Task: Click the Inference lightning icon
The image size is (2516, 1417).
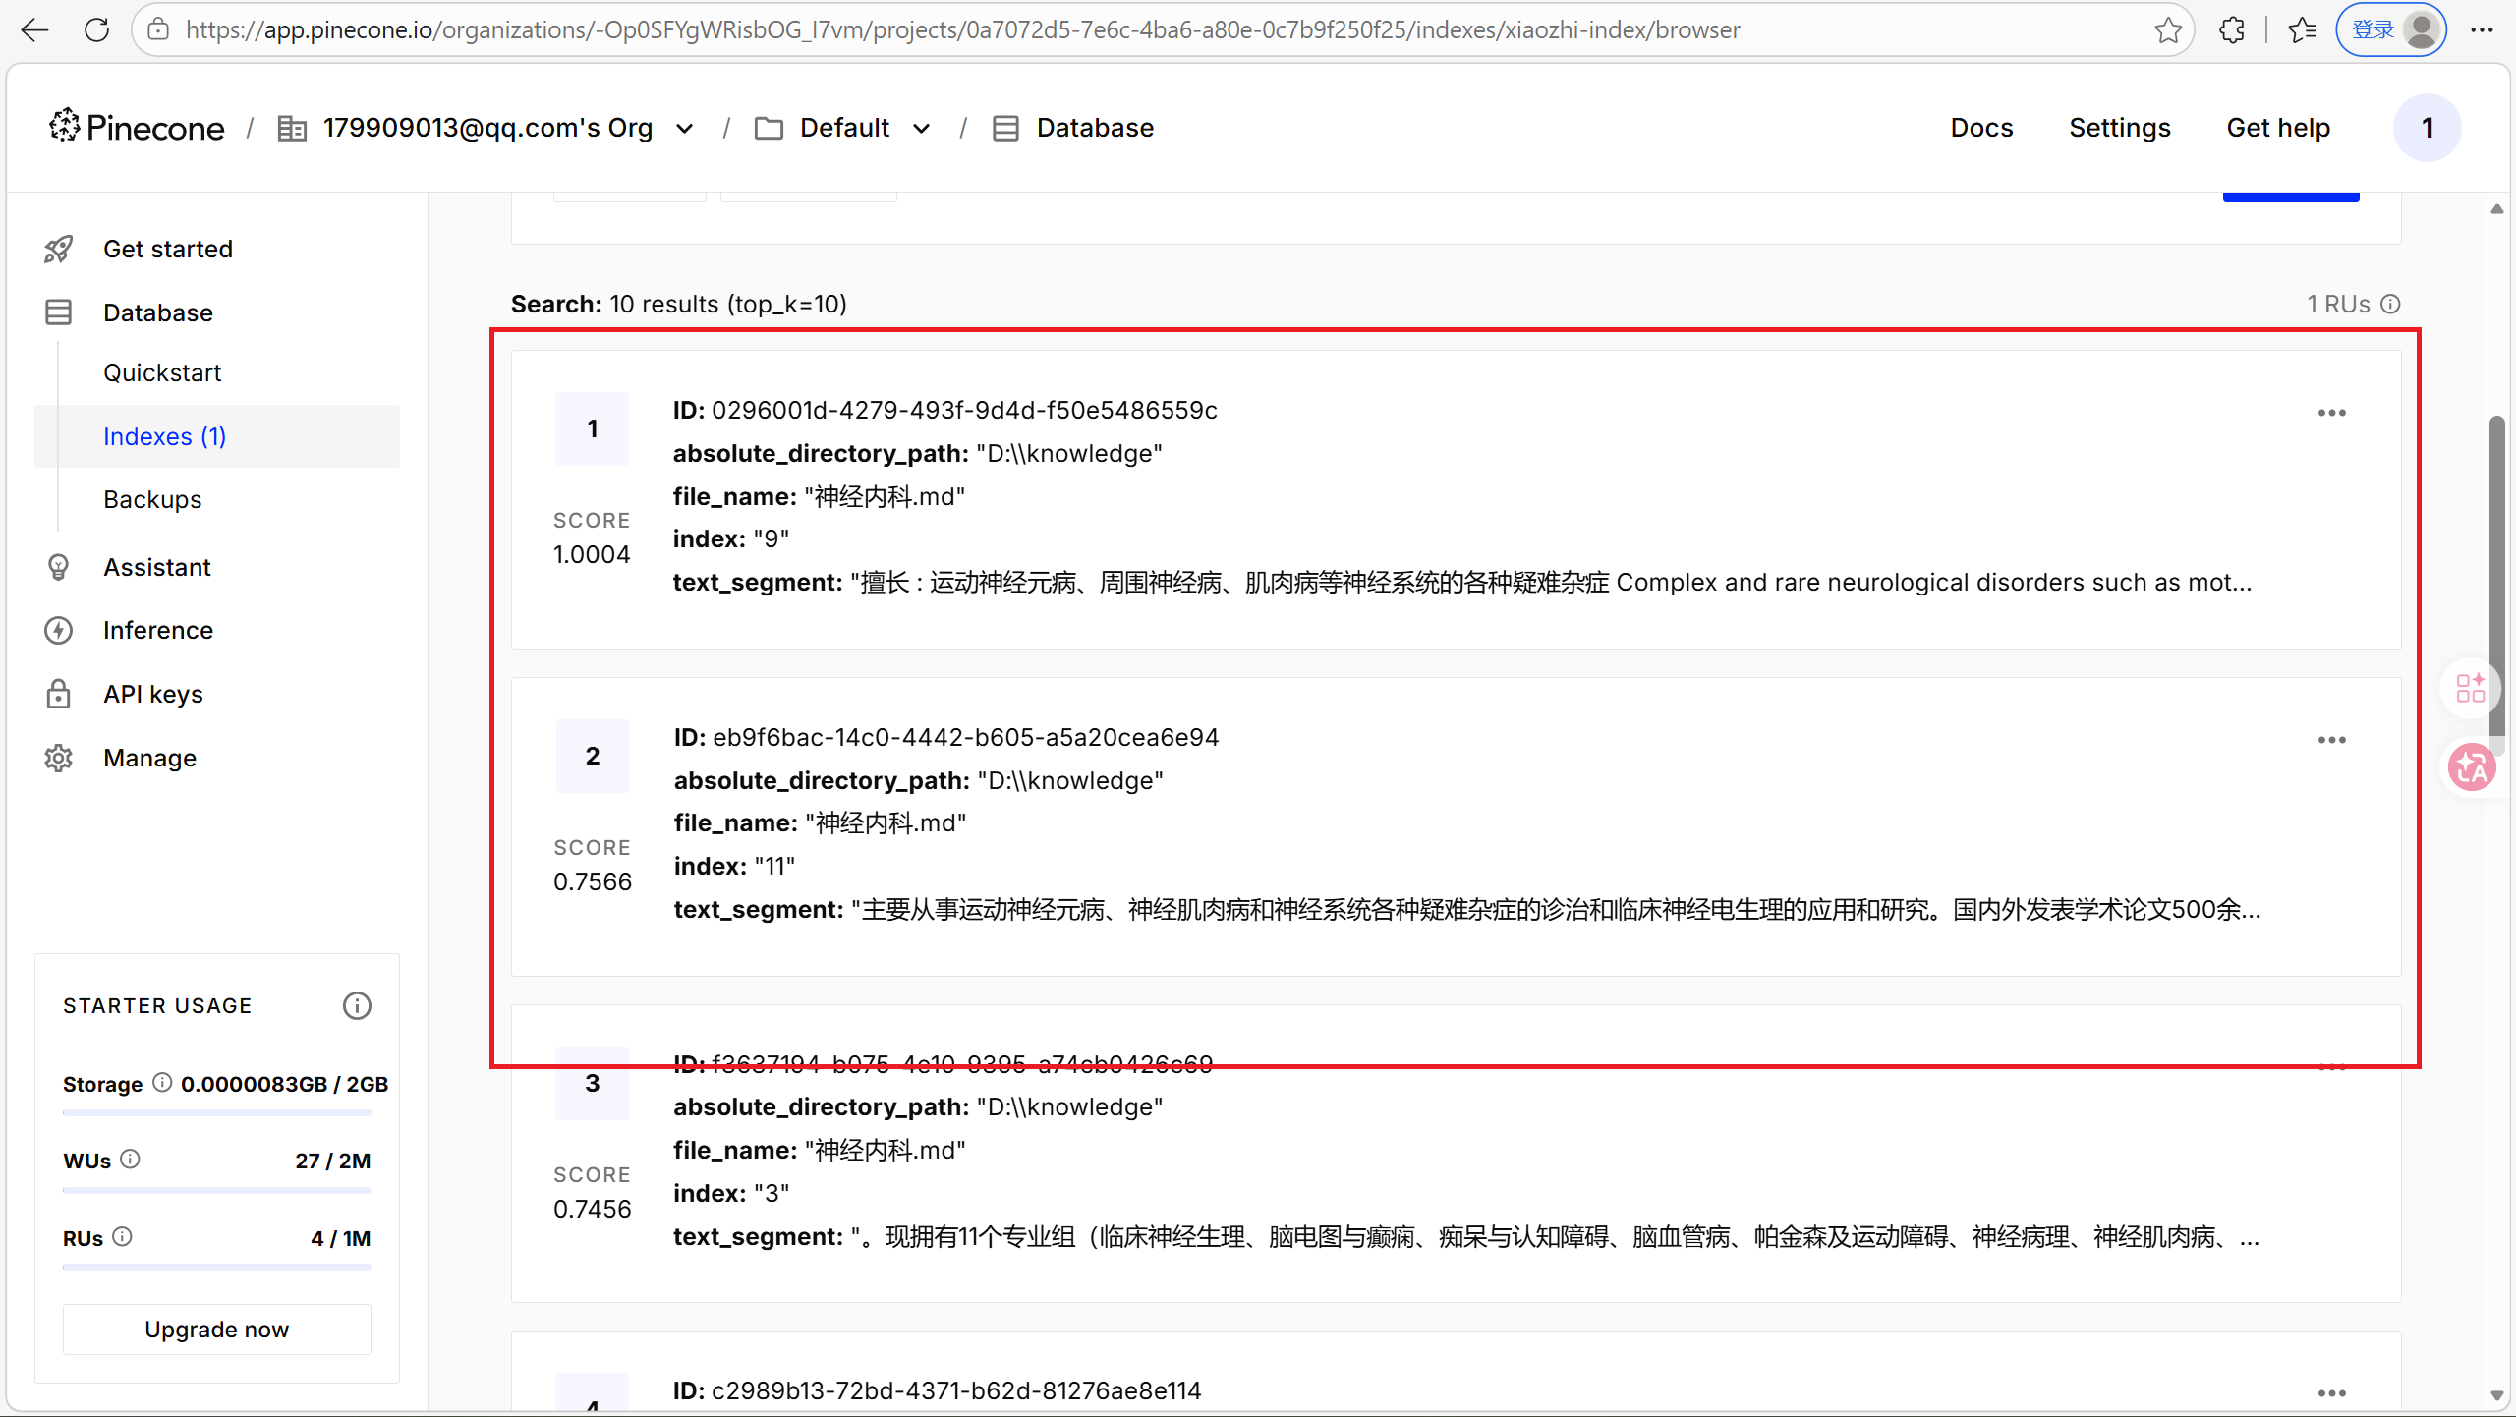Action: tap(58, 631)
